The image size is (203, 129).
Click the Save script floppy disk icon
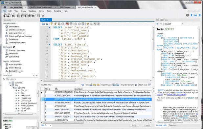pyautogui.click(x=47, y=24)
